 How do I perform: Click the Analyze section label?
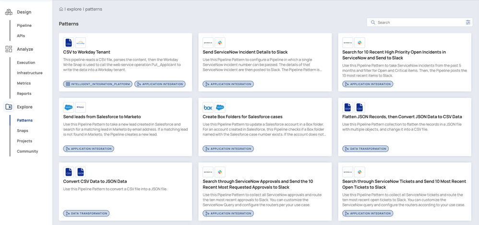25,49
